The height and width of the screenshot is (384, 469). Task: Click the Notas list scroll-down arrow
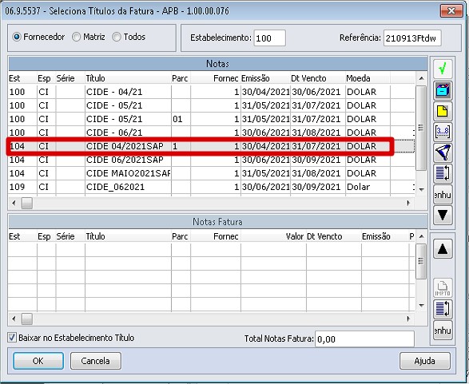click(421, 189)
